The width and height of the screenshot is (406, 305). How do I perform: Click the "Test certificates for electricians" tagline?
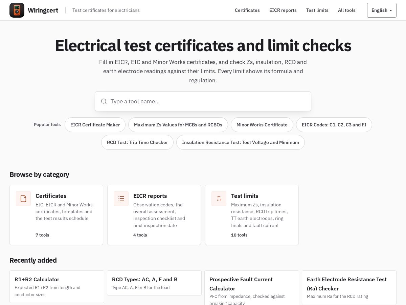point(106,10)
